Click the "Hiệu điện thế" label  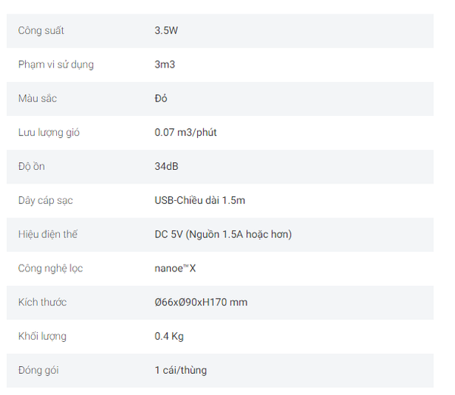[x=48, y=234]
